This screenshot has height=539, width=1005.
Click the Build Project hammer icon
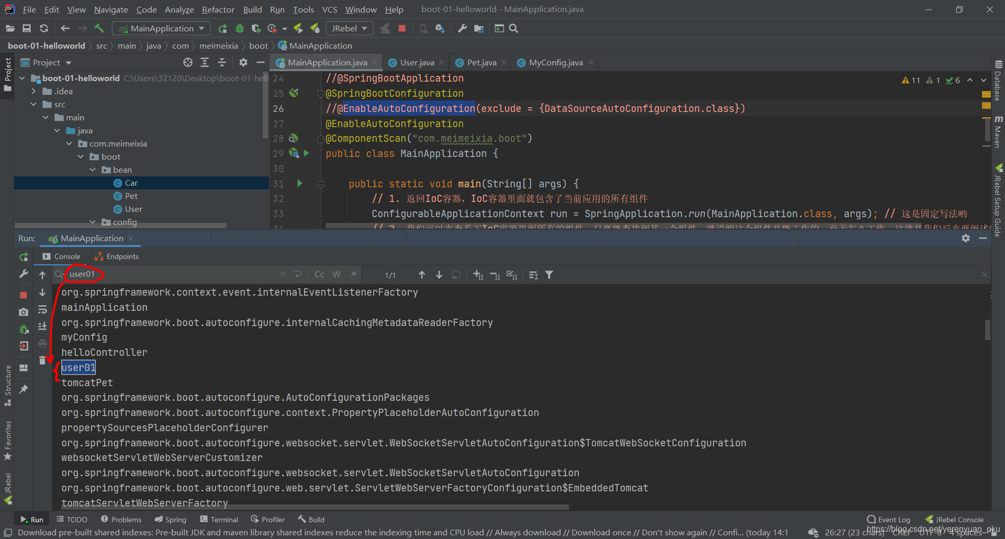(x=99, y=28)
